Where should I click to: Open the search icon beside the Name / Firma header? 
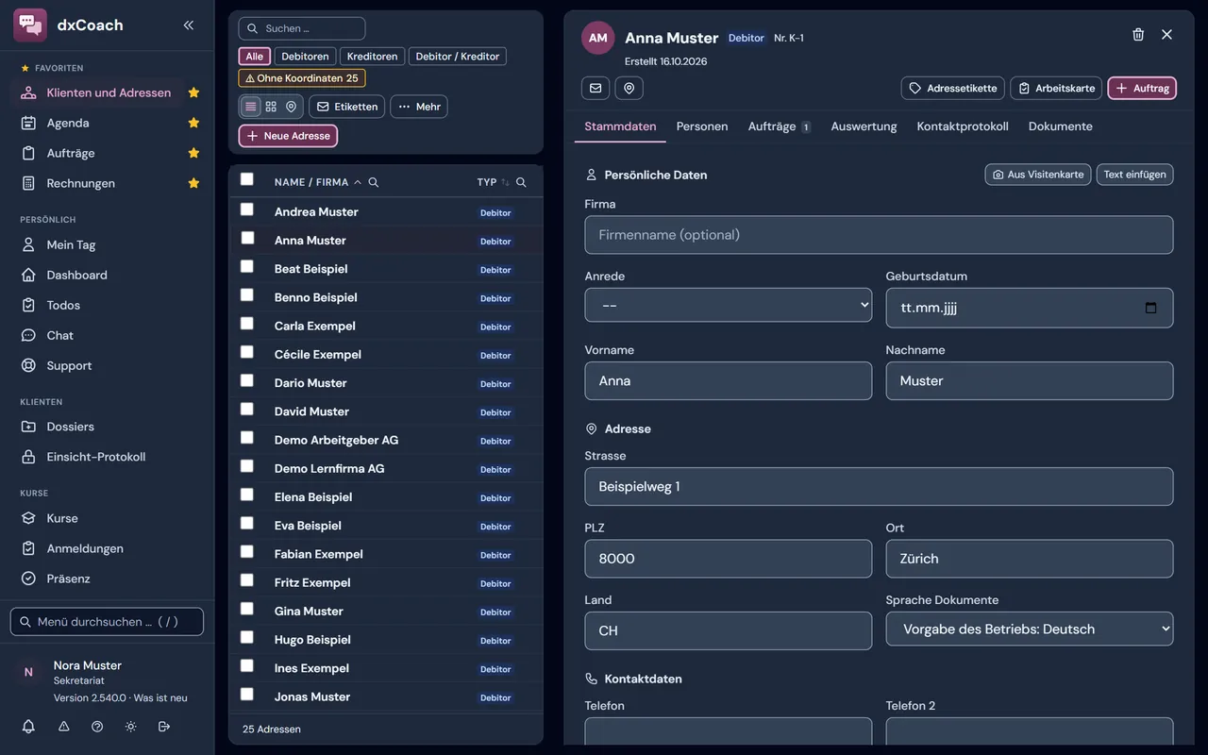(374, 182)
